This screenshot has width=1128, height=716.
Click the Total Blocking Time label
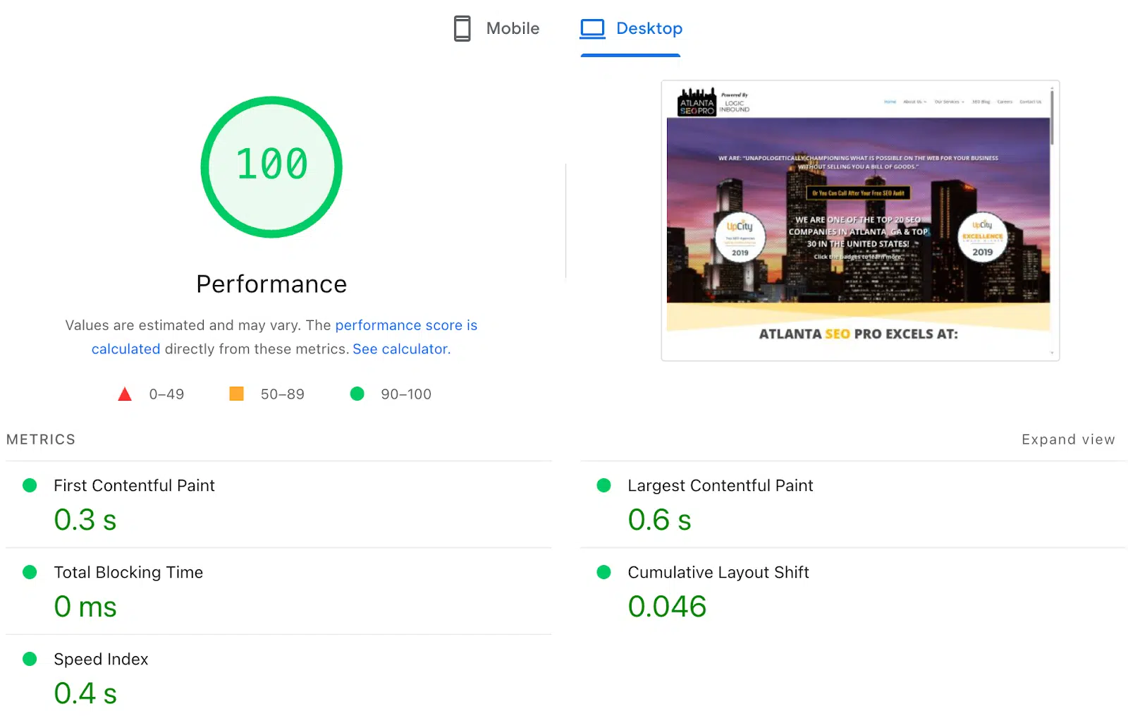[128, 572]
